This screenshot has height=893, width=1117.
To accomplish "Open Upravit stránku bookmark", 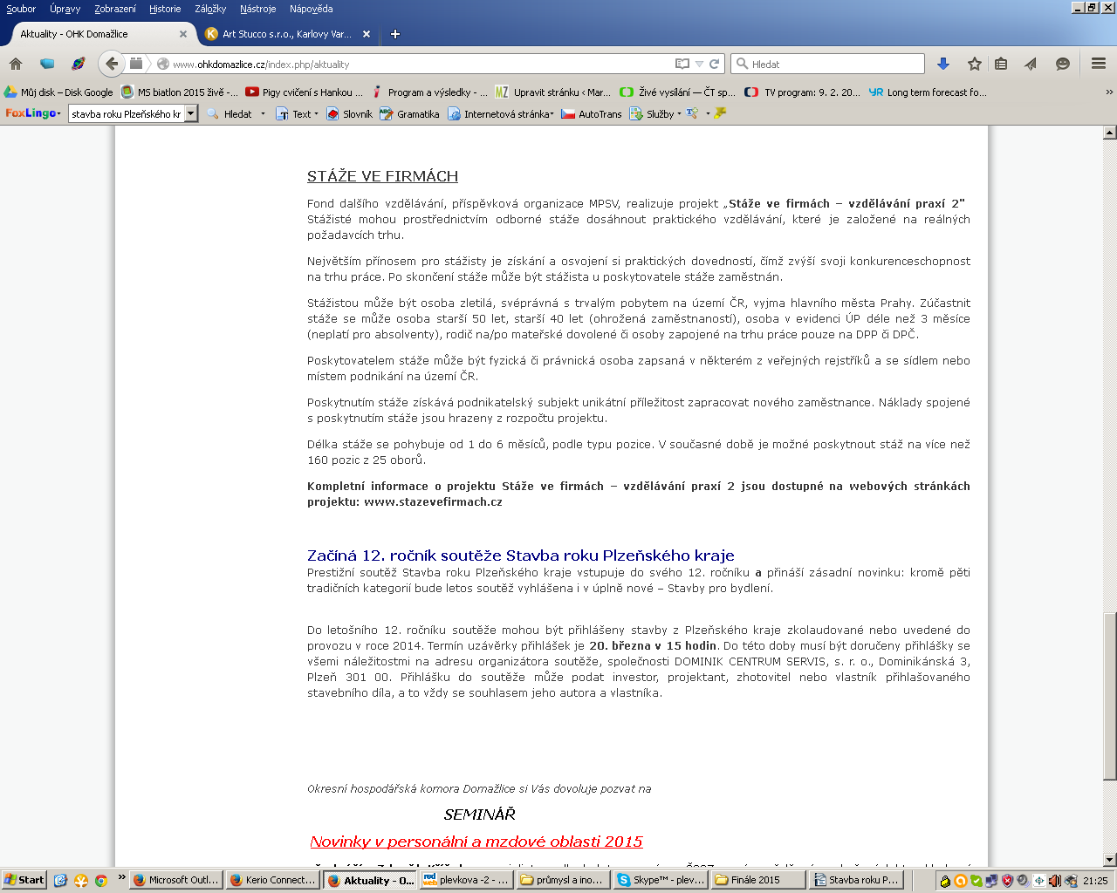I will [x=553, y=92].
